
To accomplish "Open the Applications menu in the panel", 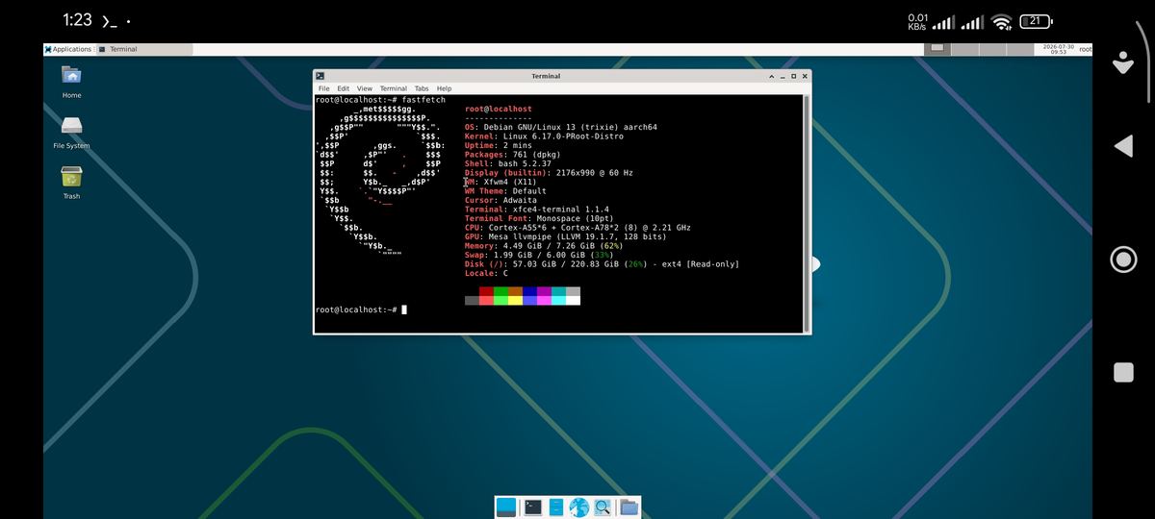I will click(x=67, y=49).
